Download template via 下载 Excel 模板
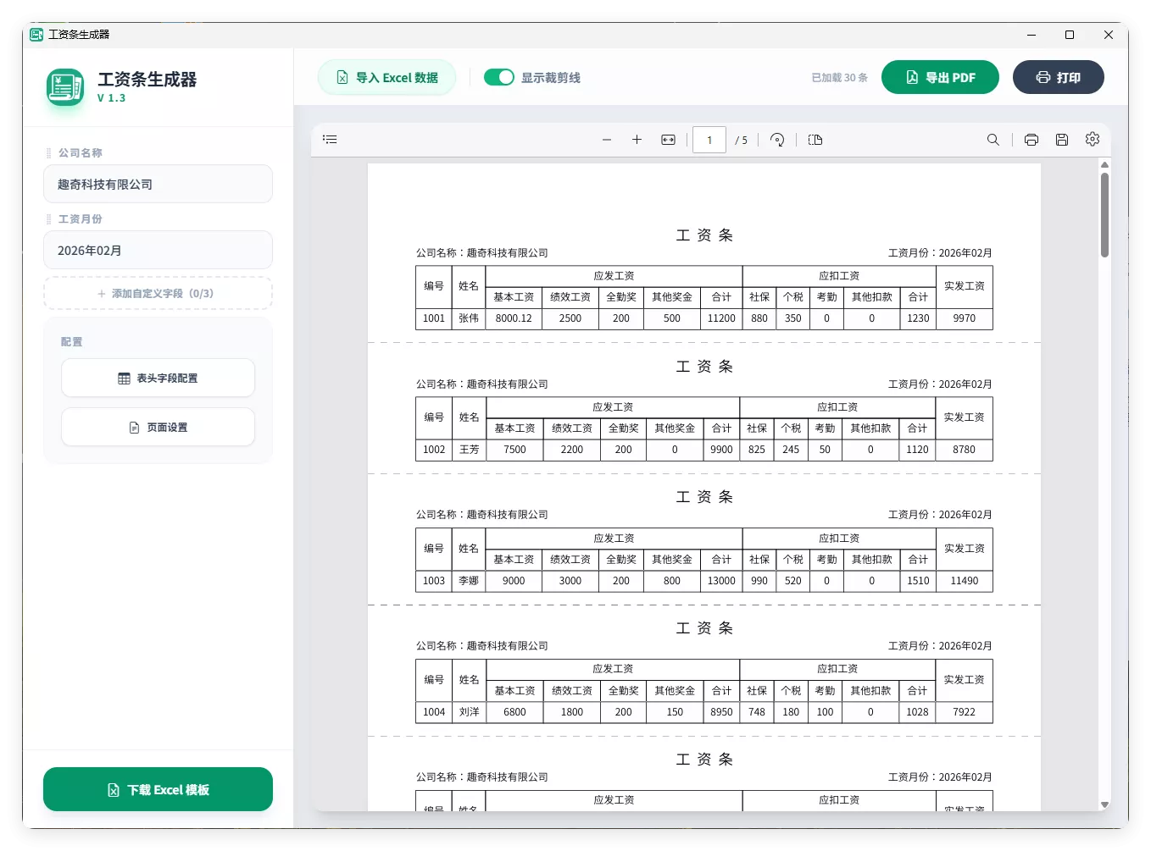This screenshot has height=851, width=1151. (158, 789)
